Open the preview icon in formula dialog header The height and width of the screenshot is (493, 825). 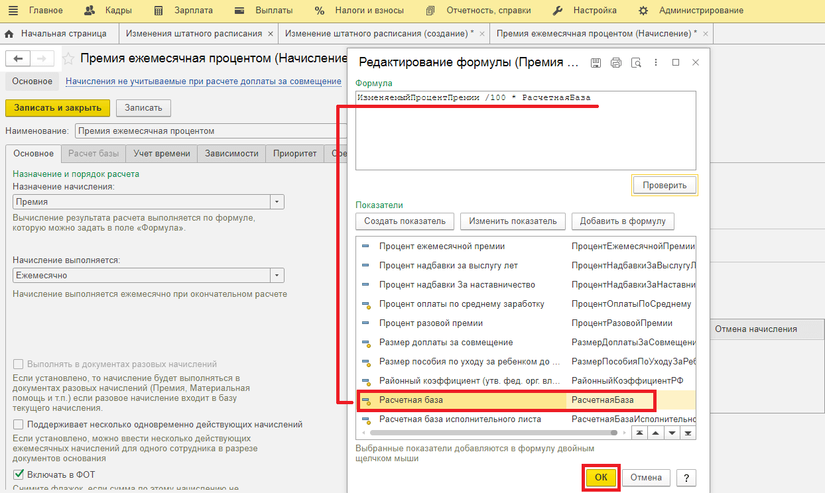636,62
